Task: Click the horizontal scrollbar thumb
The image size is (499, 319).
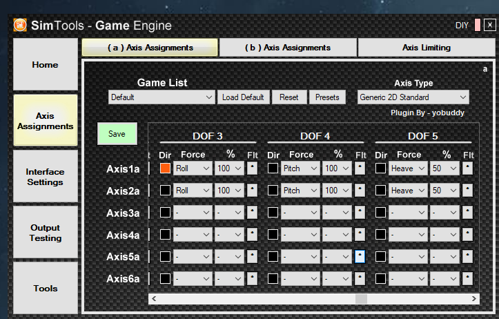Action: click(361, 298)
